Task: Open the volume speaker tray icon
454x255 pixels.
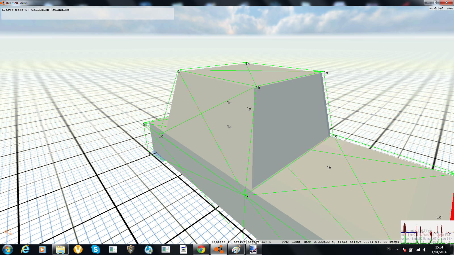Action: tap(425, 250)
